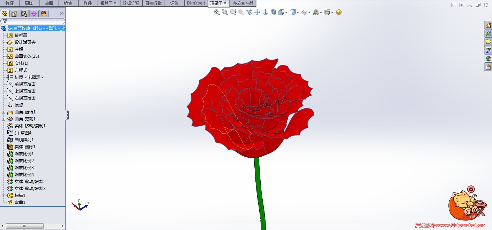This screenshot has width=492, height=230.
Task: Switch to the 模具工具 tab
Action: [x=109, y=3]
